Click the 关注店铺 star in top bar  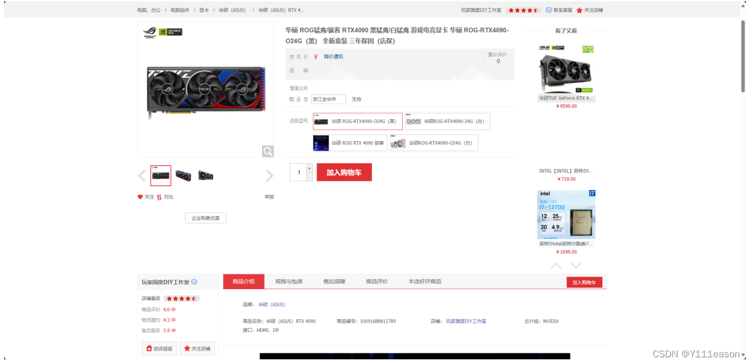pyautogui.click(x=579, y=10)
